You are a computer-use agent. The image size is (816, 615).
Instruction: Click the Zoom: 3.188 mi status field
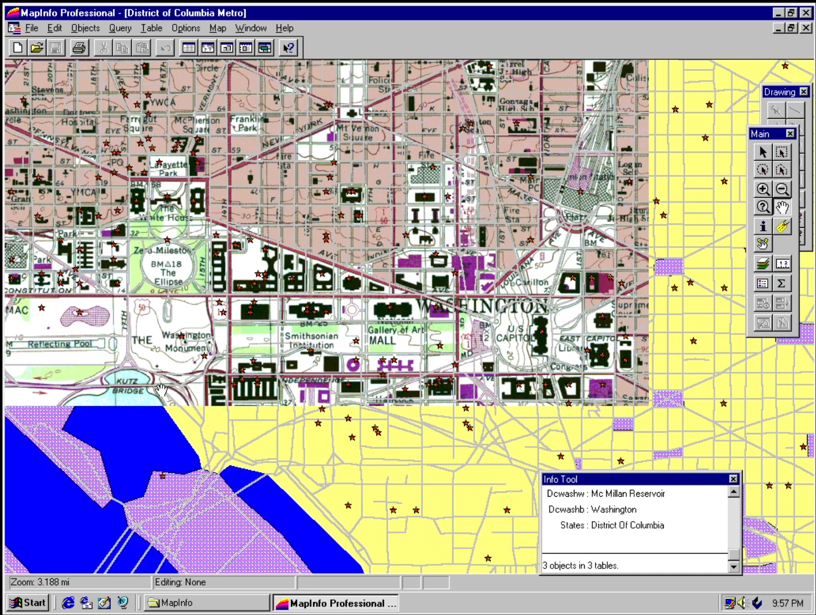click(x=79, y=582)
